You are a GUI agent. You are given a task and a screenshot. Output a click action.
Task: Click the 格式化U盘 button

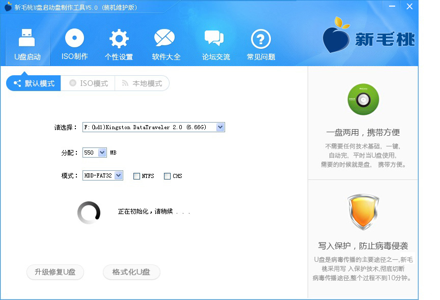coord(131,272)
